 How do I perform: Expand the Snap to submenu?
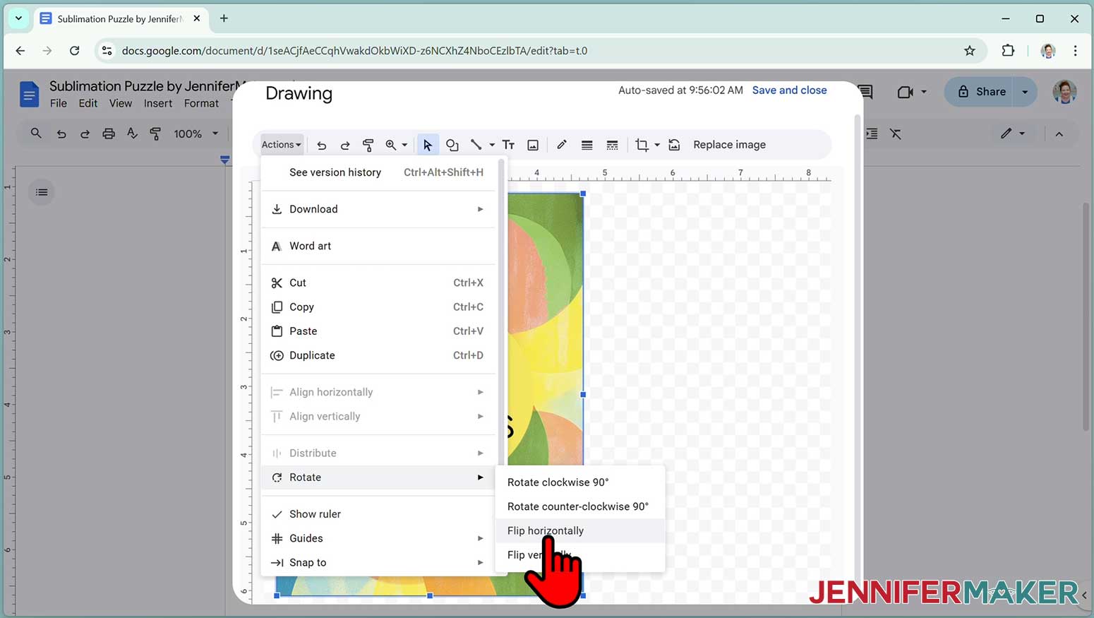pos(380,562)
